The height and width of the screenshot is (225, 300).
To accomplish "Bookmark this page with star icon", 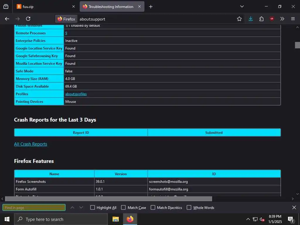I will (239, 19).
